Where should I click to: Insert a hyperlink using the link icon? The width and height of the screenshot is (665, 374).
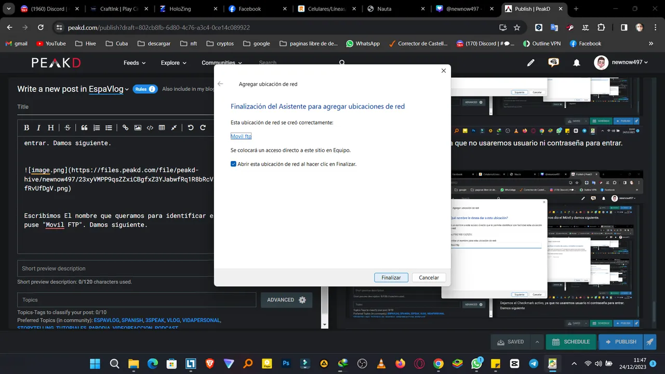point(125,128)
